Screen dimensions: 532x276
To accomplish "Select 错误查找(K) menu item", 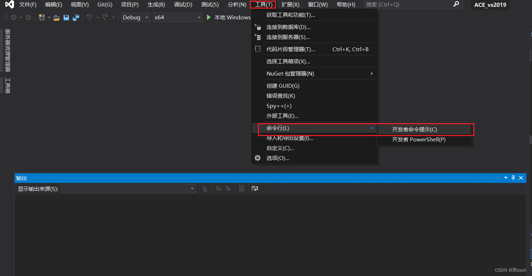I will click(x=315, y=96).
